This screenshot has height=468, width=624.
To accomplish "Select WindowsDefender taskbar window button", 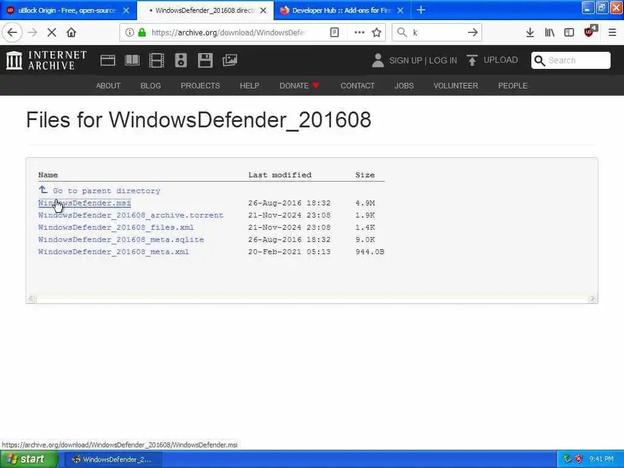I will [113, 459].
